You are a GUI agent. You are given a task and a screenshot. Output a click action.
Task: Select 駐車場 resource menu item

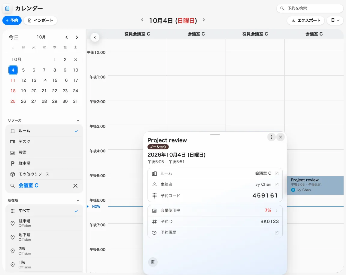pos(44,163)
